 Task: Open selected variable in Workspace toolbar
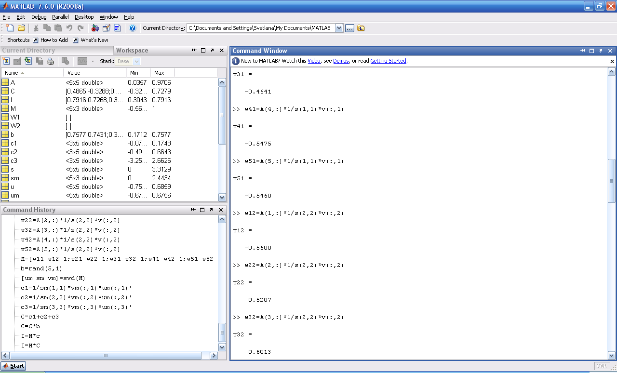click(x=17, y=61)
